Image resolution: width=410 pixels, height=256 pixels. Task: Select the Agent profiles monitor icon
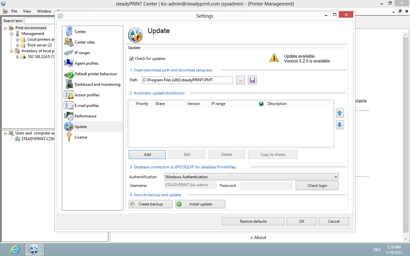coord(69,63)
